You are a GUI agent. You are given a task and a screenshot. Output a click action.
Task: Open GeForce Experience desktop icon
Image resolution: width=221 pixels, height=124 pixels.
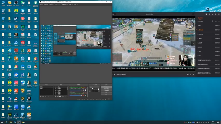10,116
